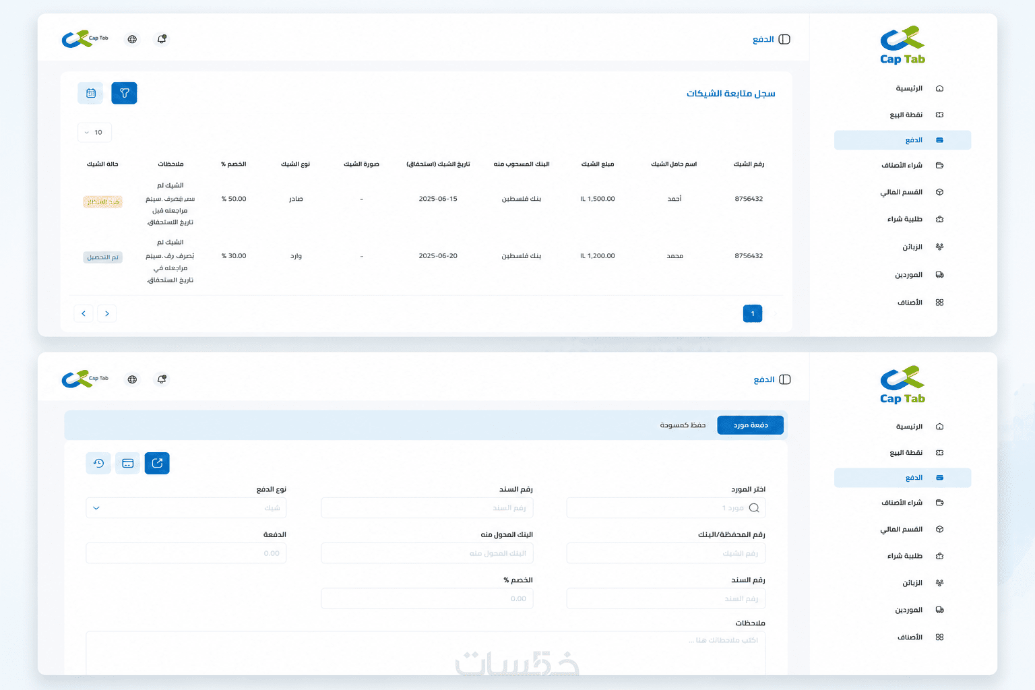Switch to the حفظ كمسودة tab

pyautogui.click(x=683, y=425)
